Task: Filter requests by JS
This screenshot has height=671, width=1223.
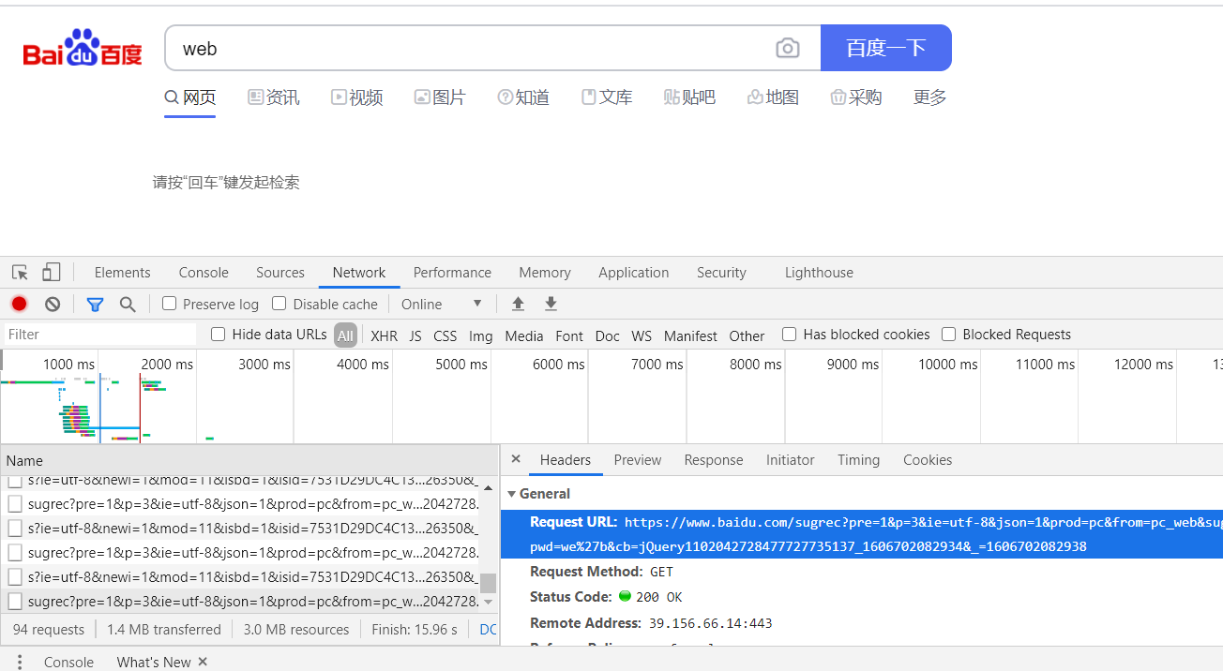Action: click(415, 335)
